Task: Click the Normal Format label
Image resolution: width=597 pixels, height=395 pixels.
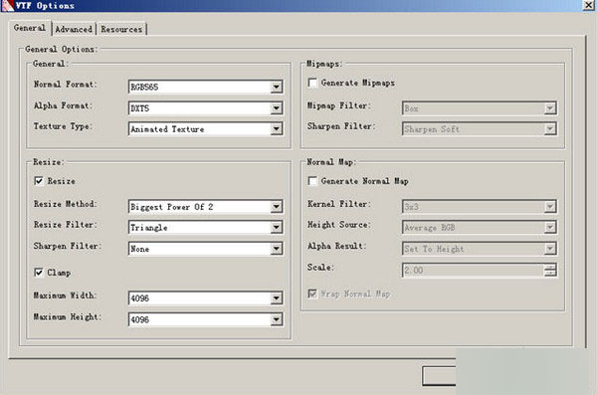Action: 65,85
